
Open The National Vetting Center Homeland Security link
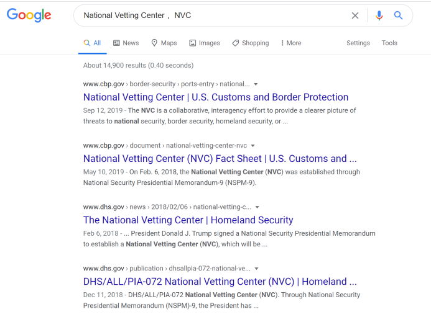point(188,220)
